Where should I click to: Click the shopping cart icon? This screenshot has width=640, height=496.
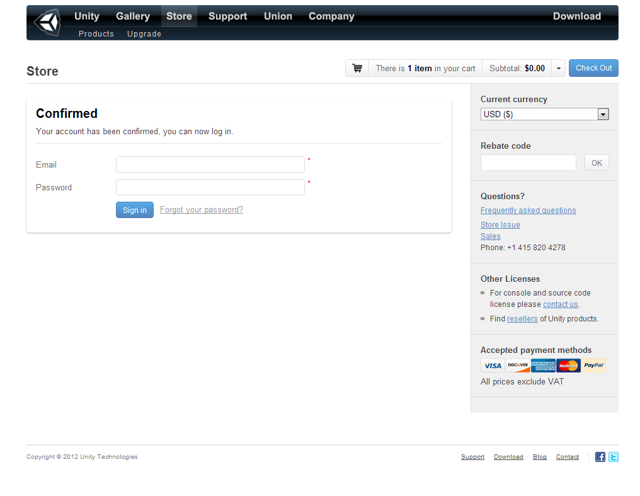point(357,68)
